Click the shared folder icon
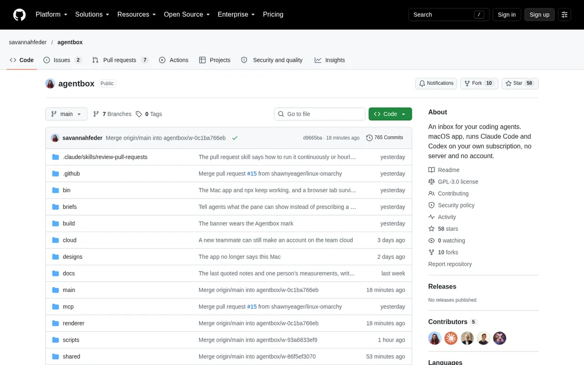 click(x=55, y=356)
